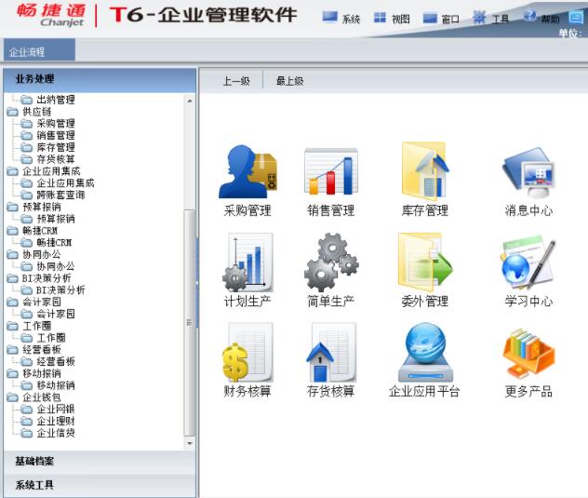Click the tree scrollbar up arrow

pos(190,101)
